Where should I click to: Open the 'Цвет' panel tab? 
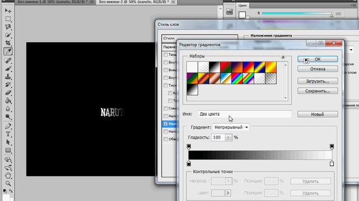pos(242,6)
